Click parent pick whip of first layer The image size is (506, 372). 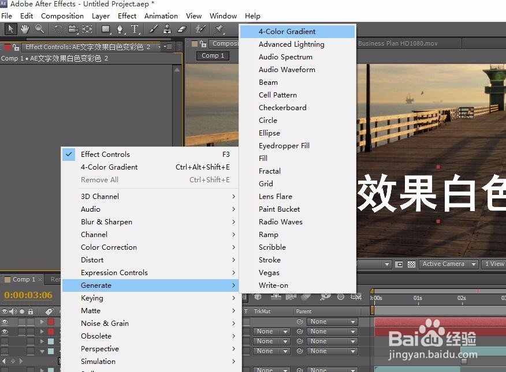(x=300, y=321)
